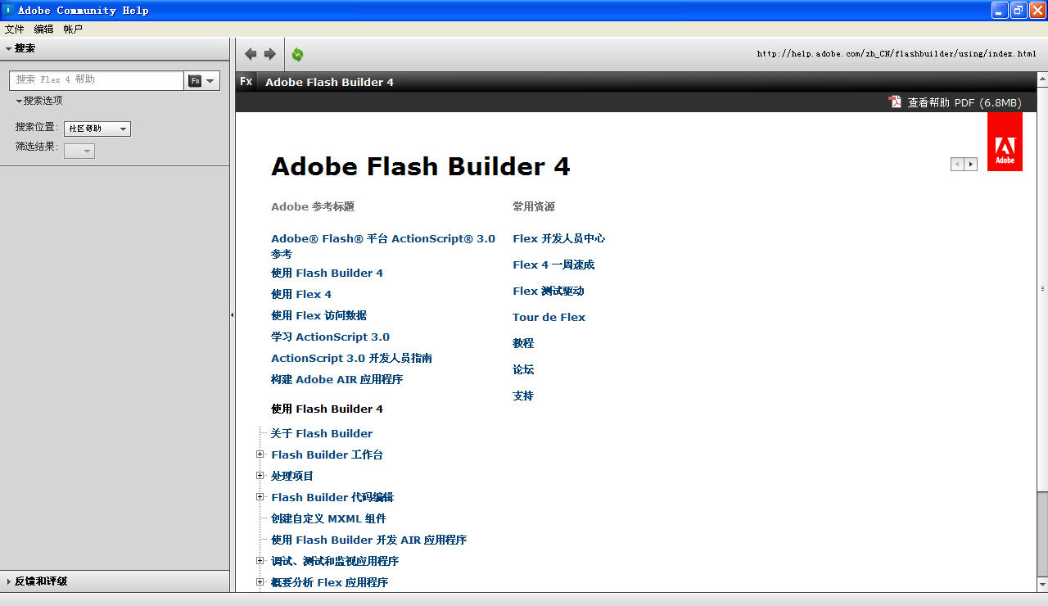Image resolution: width=1048 pixels, height=606 pixels.
Task: Click the Fb product icon in search box
Action: [196, 80]
